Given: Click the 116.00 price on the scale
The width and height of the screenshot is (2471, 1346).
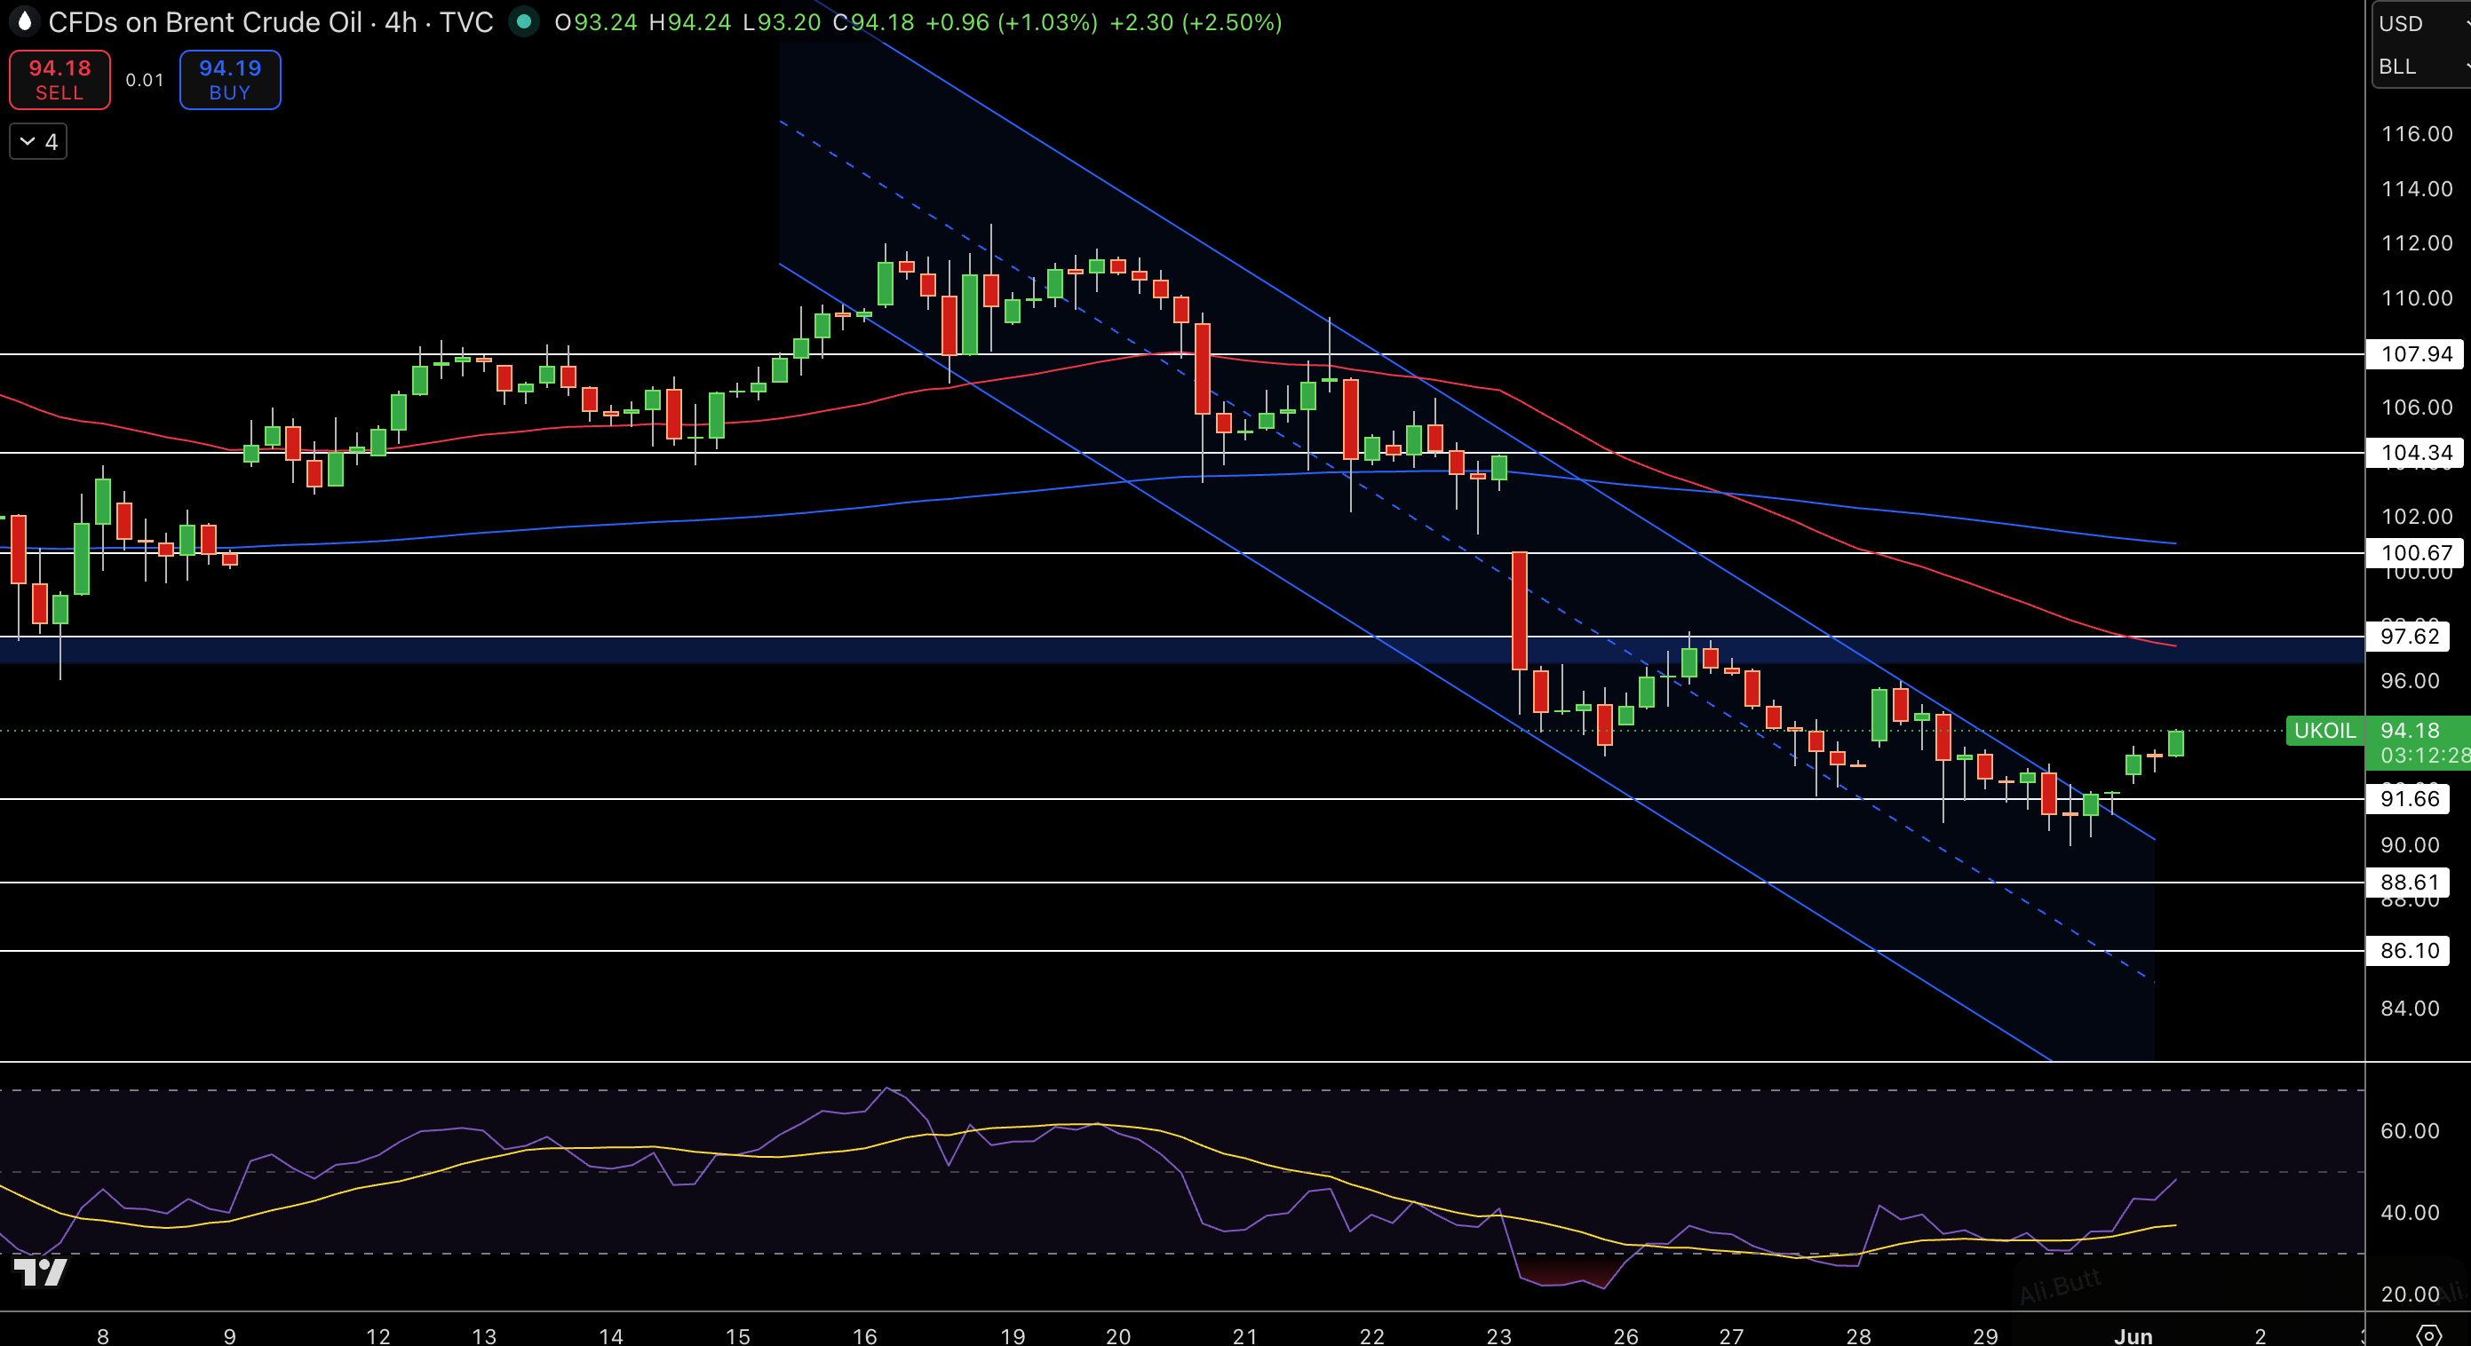Looking at the screenshot, I should (2416, 133).
